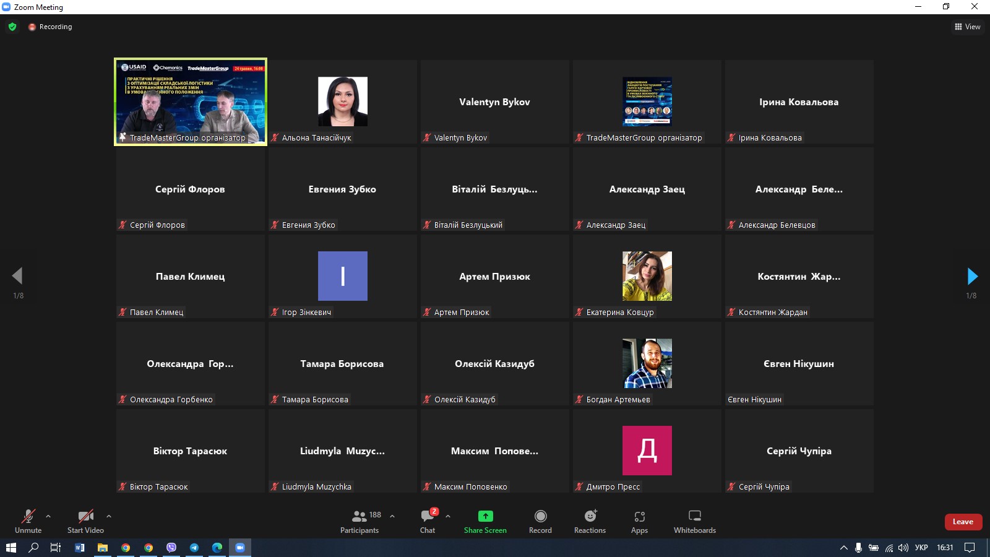Open the Reactions menu
The image size is (990, 557).
coord(590,521)
